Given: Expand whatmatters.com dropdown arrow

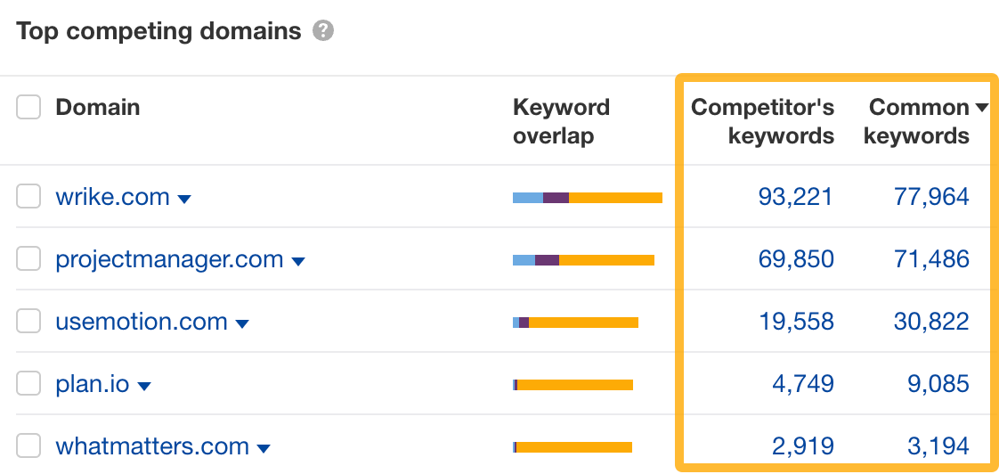Looking at the screenshot, I should pos(264,448).
